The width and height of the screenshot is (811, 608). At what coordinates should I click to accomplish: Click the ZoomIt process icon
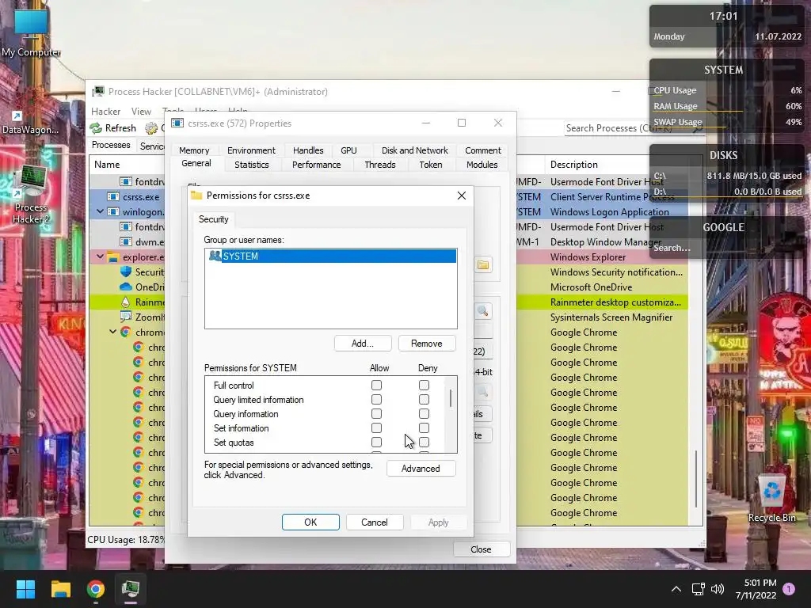click(126, 317)
